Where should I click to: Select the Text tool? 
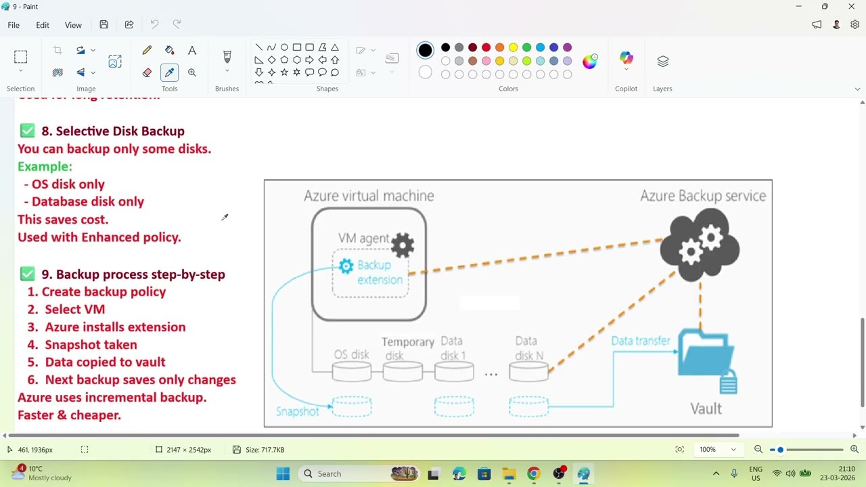coord(192,51)
